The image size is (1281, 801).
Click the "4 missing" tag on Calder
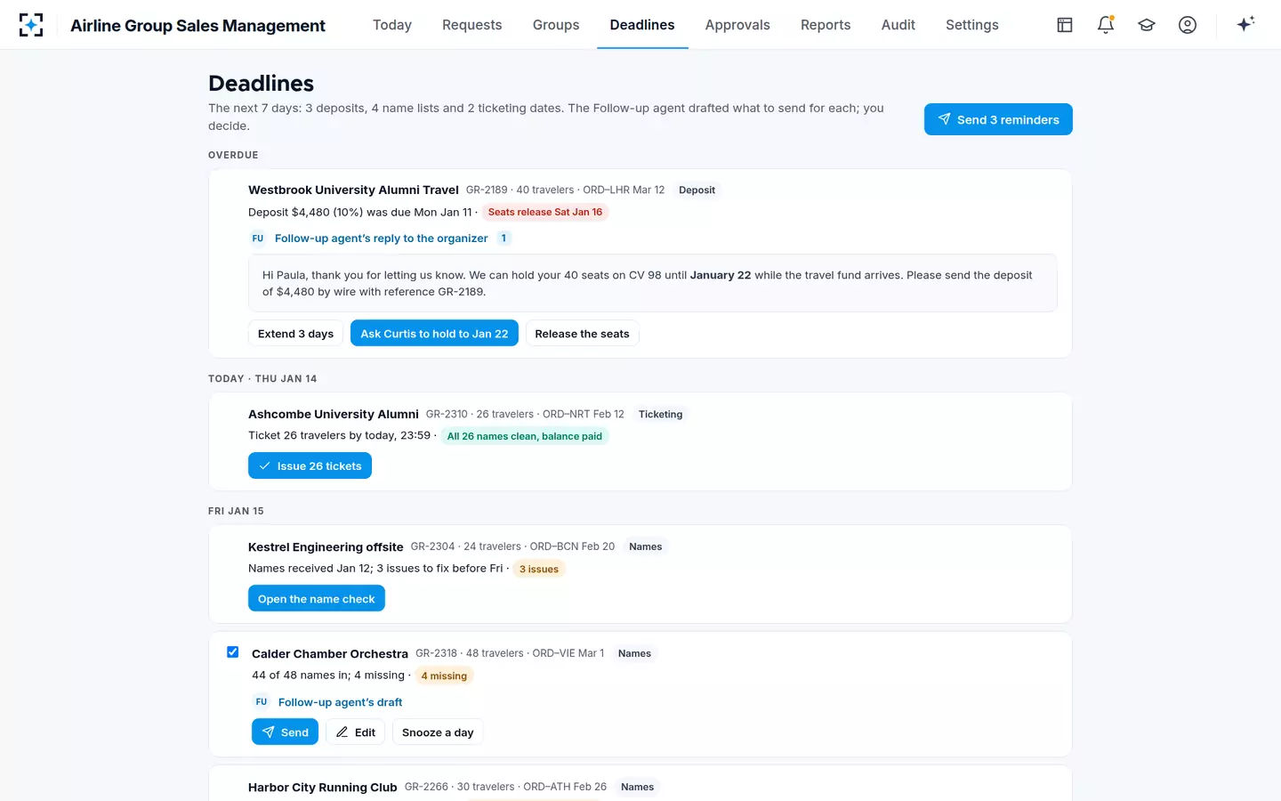[x=444, y=676]
